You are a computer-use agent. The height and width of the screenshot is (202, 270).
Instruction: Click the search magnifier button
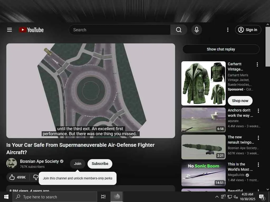click(179, 30)
